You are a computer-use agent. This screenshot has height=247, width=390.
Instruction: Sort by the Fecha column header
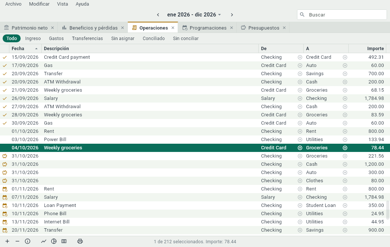(x=25, y=49)
